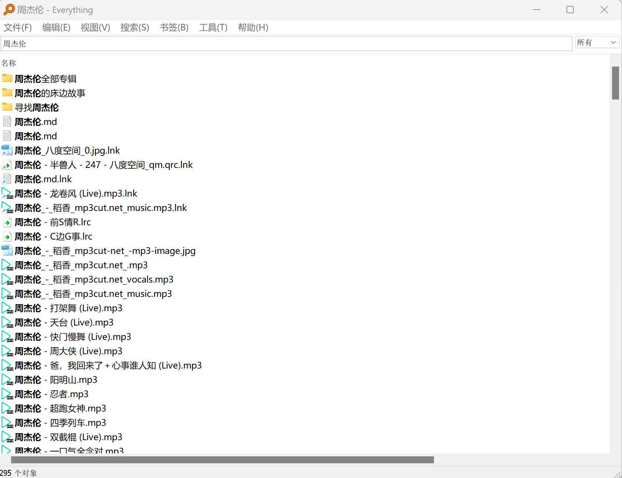
Task: Select 周杰伦 - 周大侠 (Live).mp3 file name
Action: tap(69, 351)
